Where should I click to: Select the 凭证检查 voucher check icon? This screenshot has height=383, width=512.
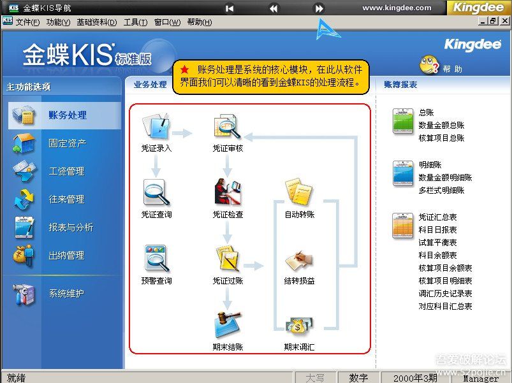click(x=227, y=192)
